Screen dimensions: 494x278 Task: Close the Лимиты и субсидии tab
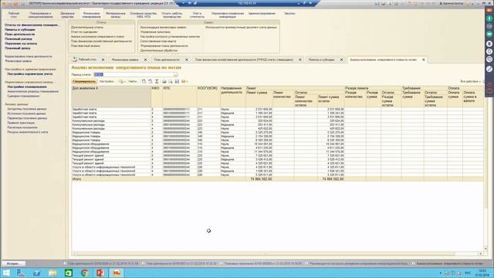coord(341,59)
